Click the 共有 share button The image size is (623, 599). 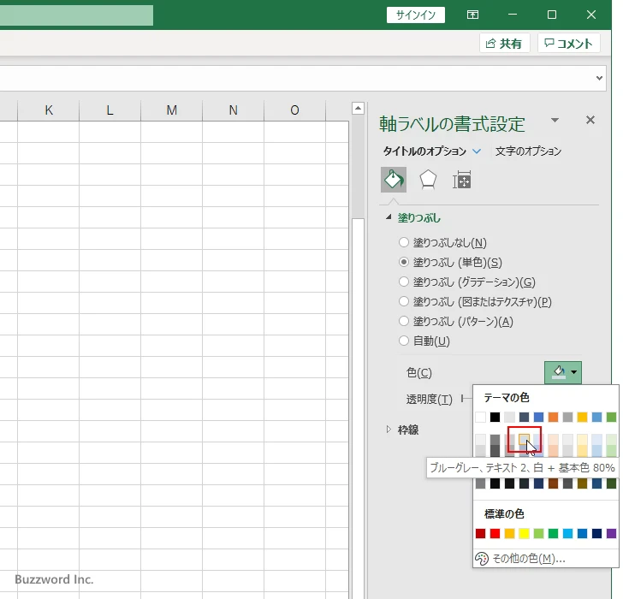tap(504, 44)
